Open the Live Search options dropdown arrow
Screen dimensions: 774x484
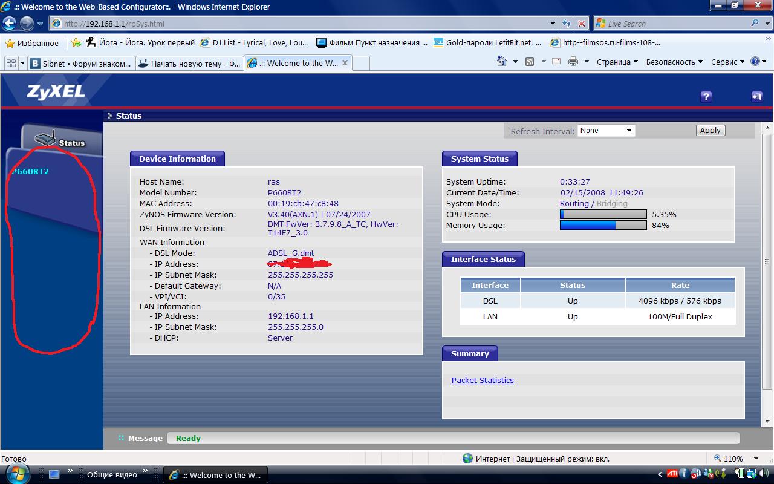pos(767,24)
